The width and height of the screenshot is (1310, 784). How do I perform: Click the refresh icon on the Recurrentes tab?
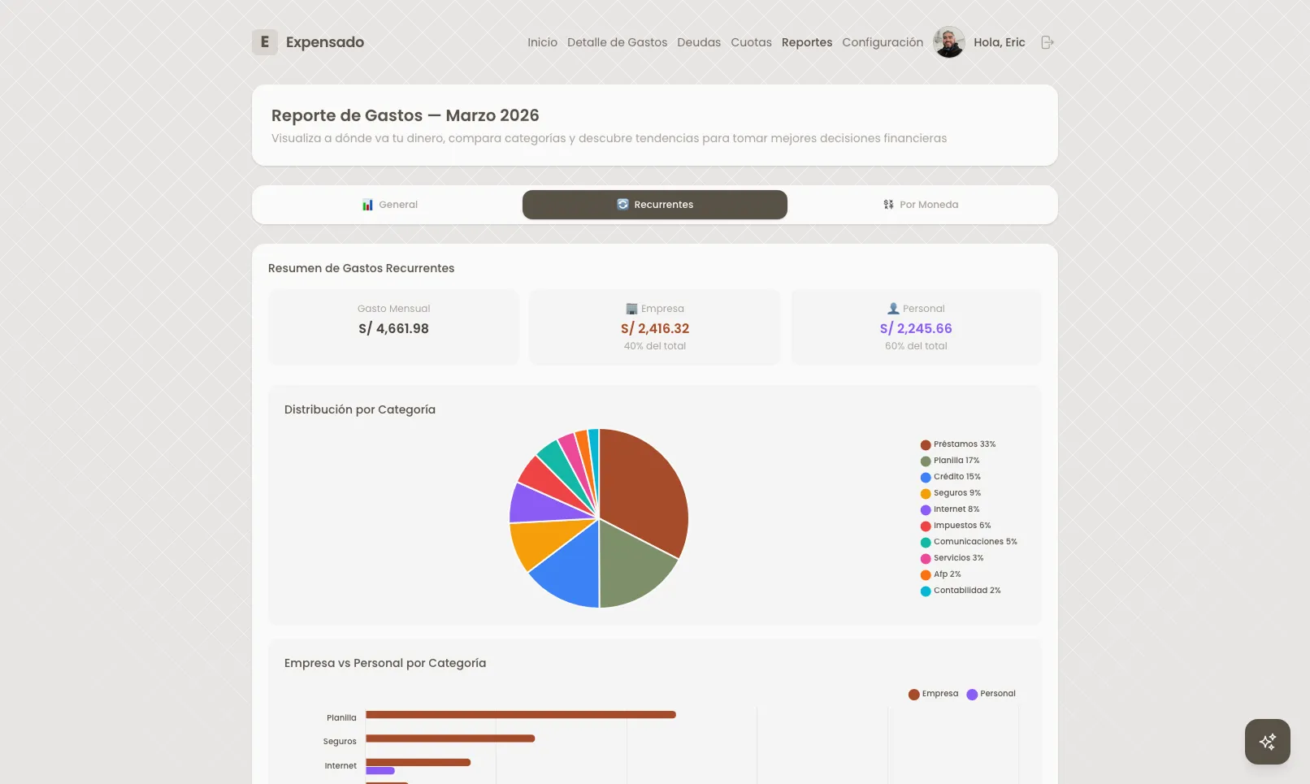[622, 204]
